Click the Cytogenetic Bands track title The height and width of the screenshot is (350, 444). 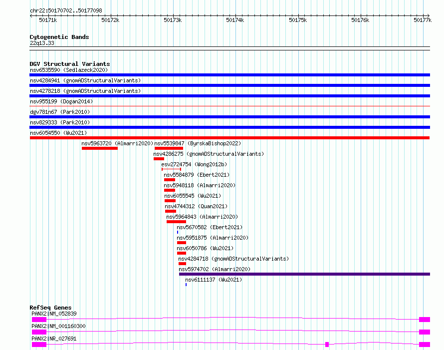(59, 37)
